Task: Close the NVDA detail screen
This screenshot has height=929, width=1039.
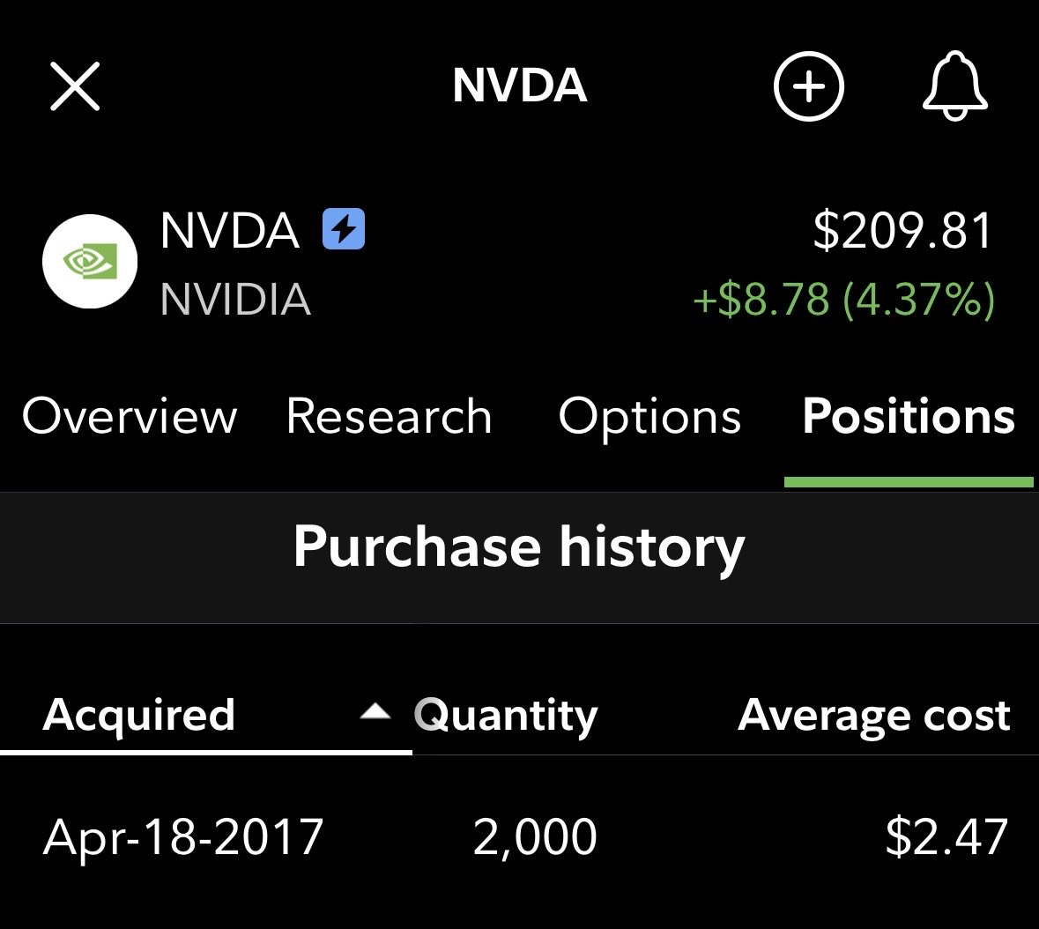Action: pyautogui.click(x=76, y=86)
